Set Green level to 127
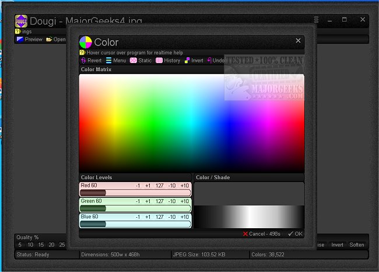 pos(160,201)
